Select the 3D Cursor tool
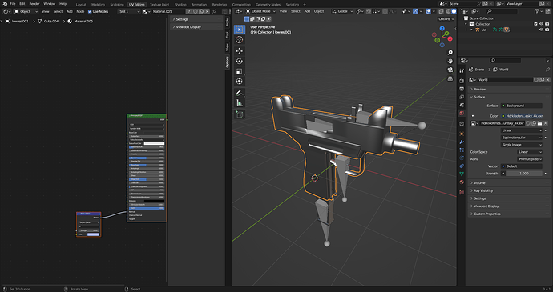 point(239,40)
